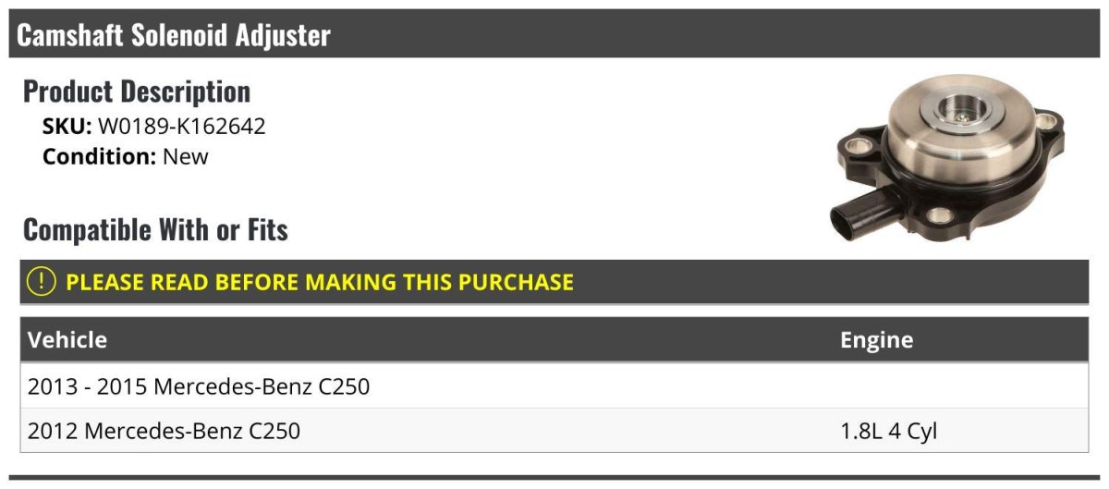Click the 'Compatible With or Fits' heading
Image resolution: width=1109 pixels, height=489 pixels.
point(155,229)
